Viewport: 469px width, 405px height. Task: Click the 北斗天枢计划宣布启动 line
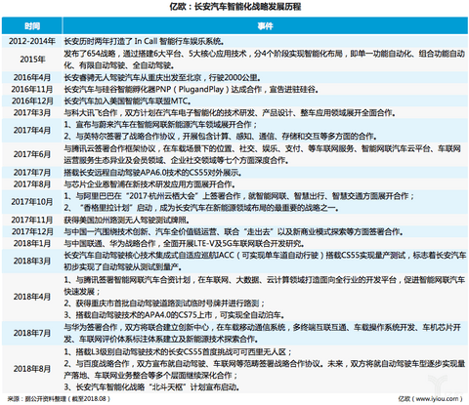coord(151,387)
